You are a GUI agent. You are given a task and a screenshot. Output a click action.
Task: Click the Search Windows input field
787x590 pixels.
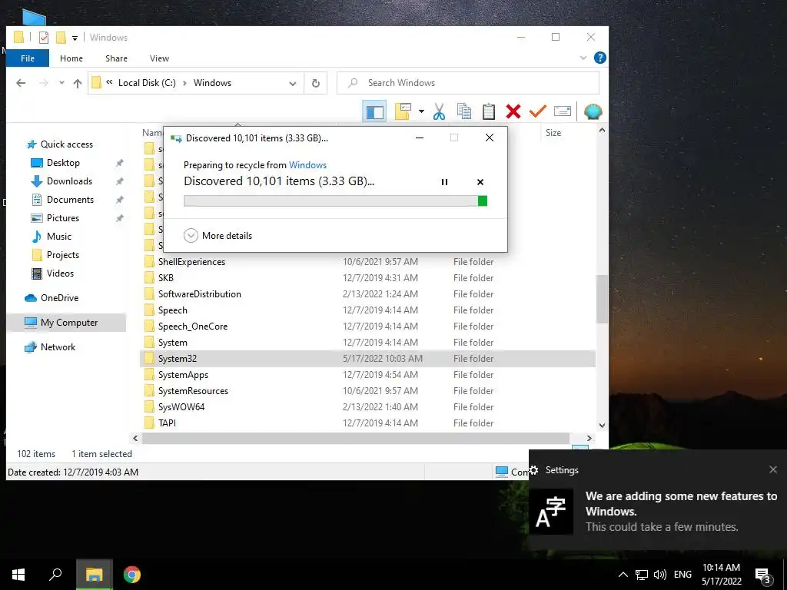tap(468, 83)
